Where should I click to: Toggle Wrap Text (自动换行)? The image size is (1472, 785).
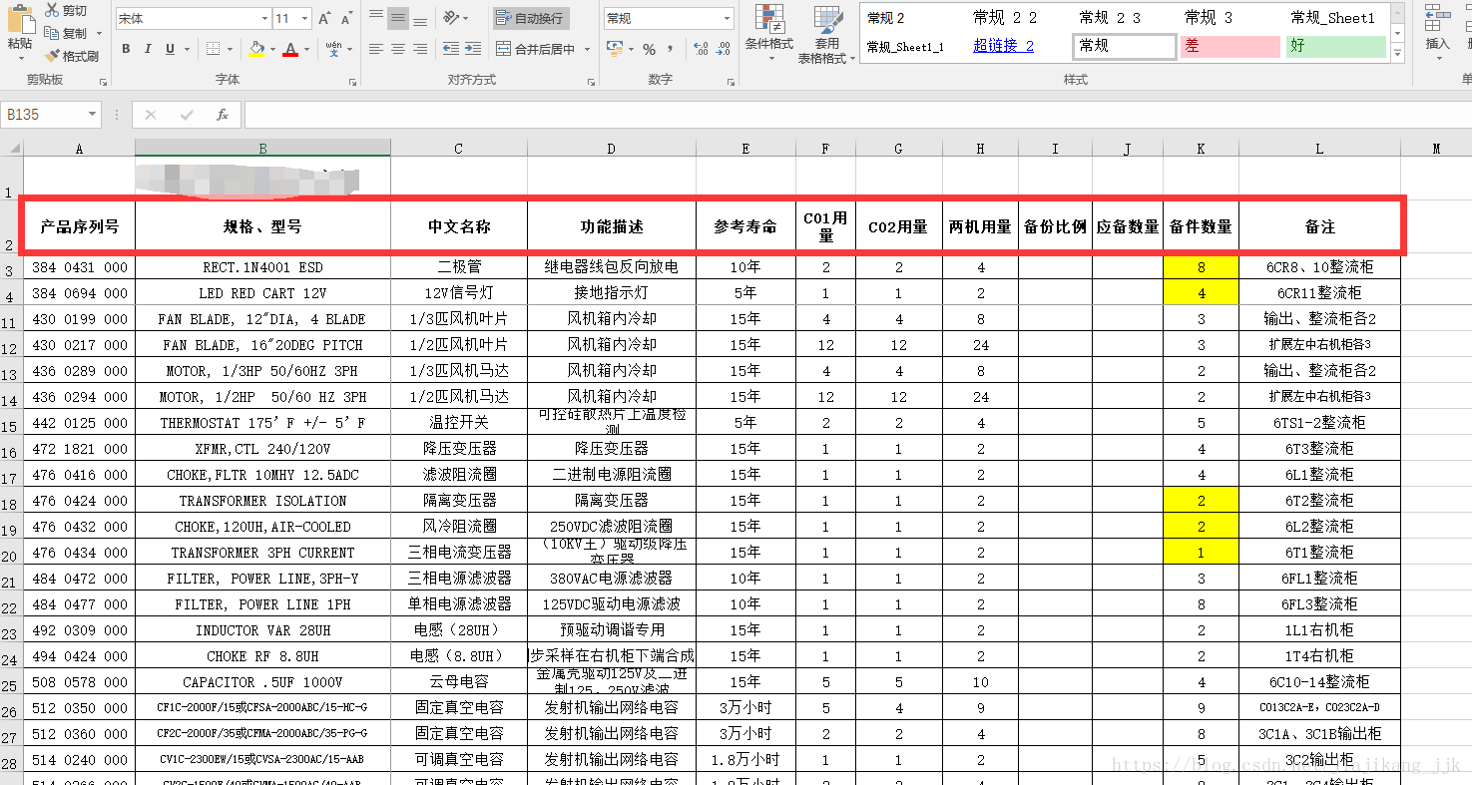(x=531, y=18)
